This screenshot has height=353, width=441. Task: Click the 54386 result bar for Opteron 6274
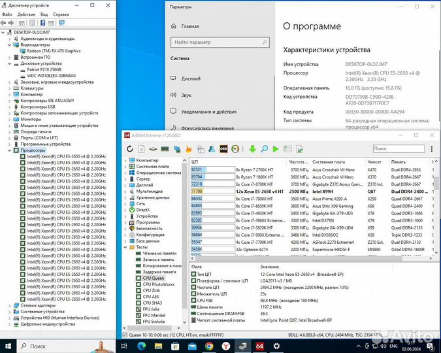click(x=212, y=249)
